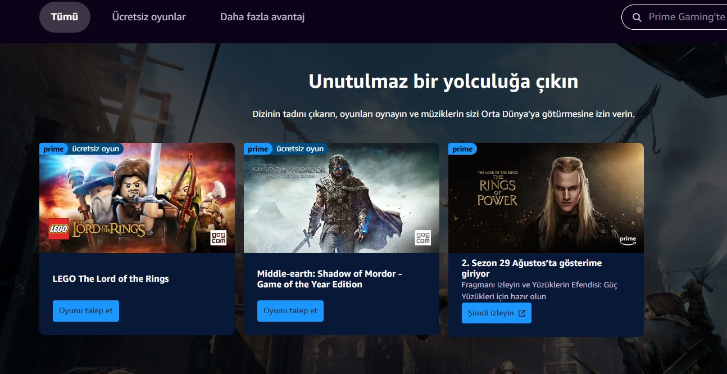727x374 pixels.
Task: Click the LEGO logo in the game artwork
Action: tap(58, 228)
